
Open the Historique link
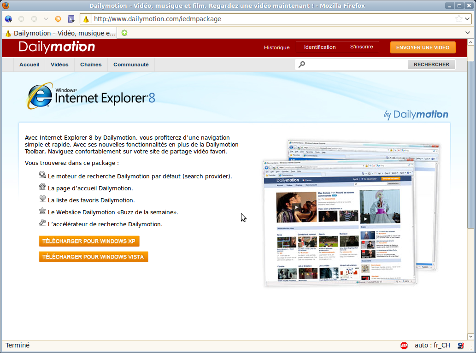click(x=276, y=47)
